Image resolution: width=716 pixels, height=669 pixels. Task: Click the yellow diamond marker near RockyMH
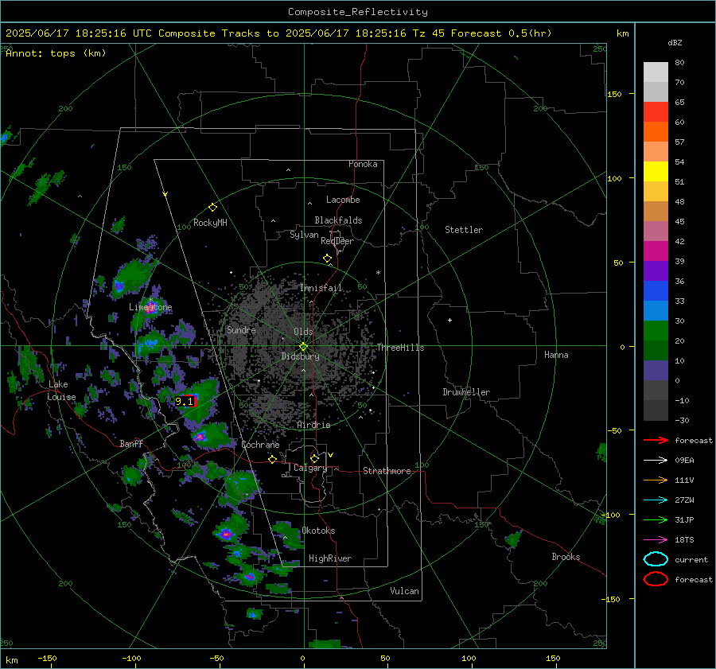pyautogui.click(x=212, y=208)
